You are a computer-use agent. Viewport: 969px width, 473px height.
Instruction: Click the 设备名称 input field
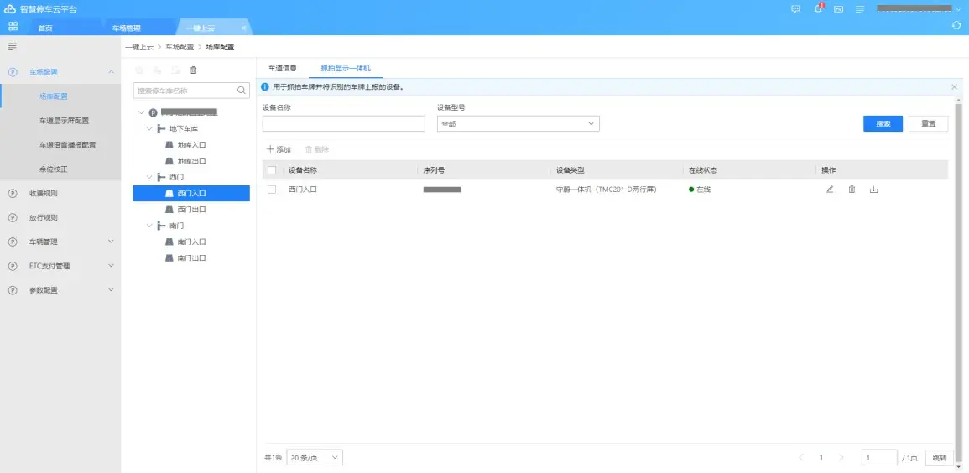[x=343, y=124]
